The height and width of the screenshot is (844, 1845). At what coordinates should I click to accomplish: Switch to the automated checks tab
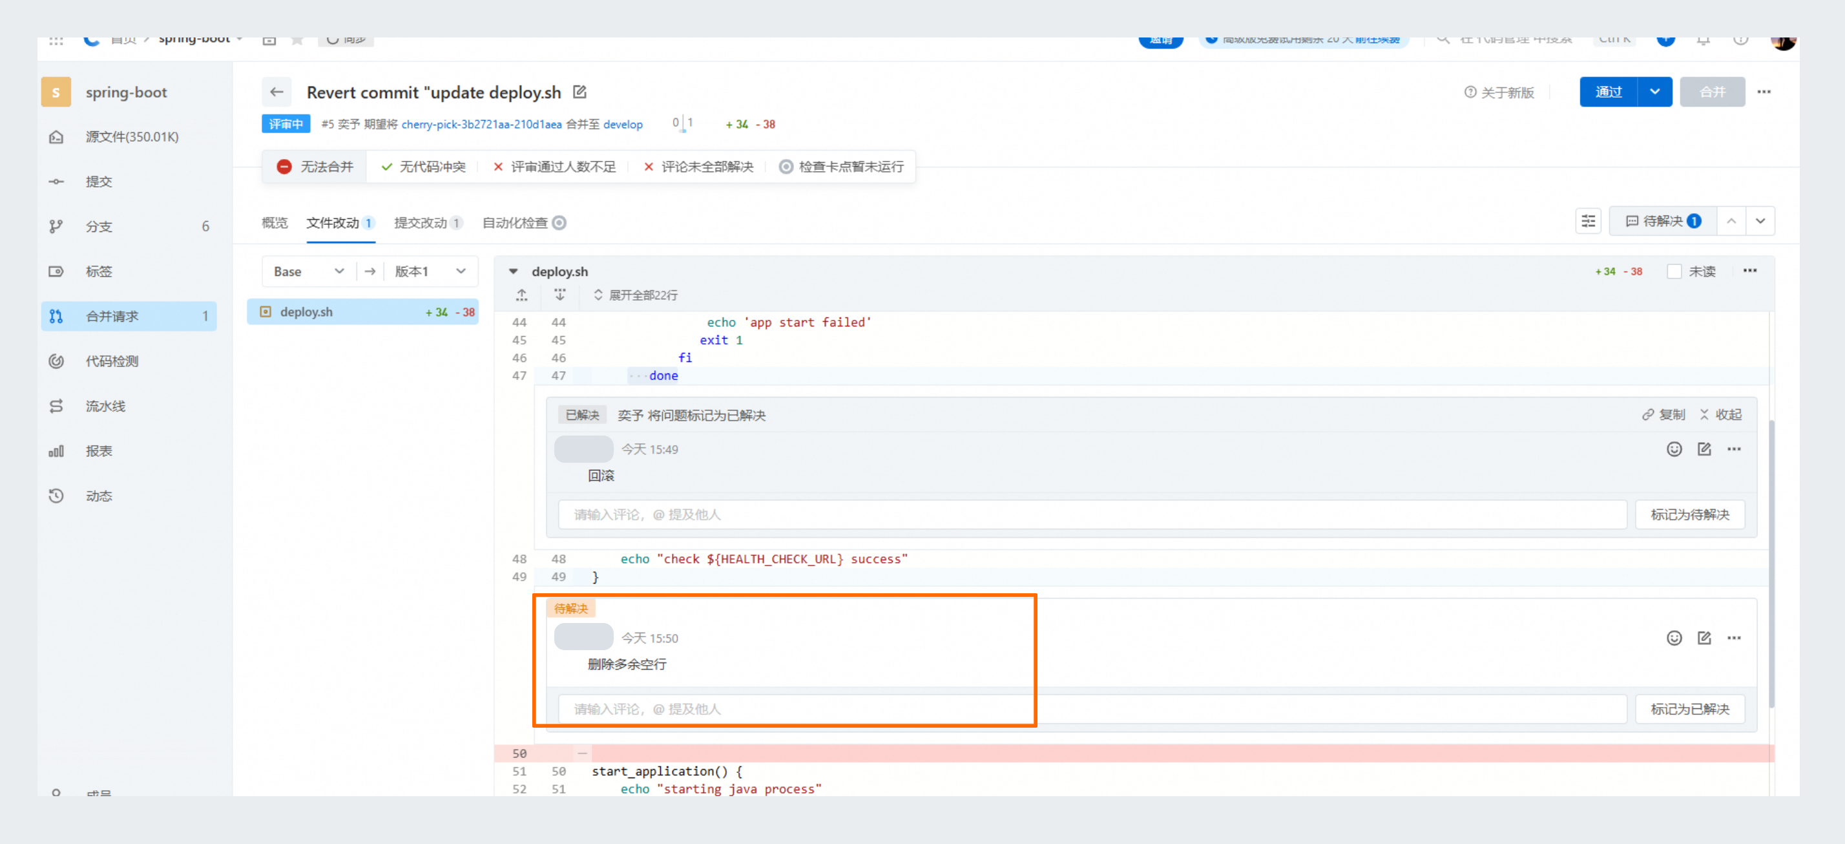point(525,223)
